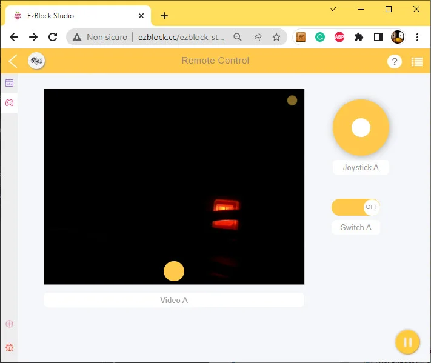Open the robot product avatar icon
This screenshot has height=363, width=431.
click(x=36, y=61)
